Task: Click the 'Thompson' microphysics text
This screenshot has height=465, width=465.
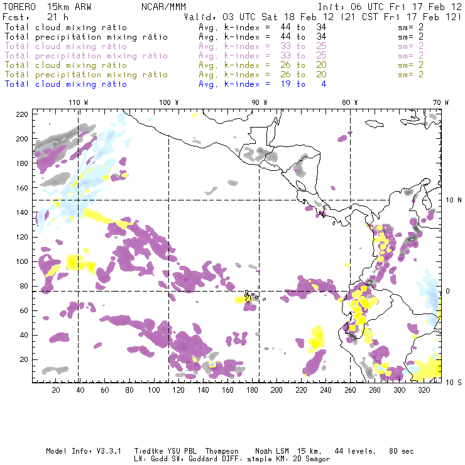Action: point(222,451)
